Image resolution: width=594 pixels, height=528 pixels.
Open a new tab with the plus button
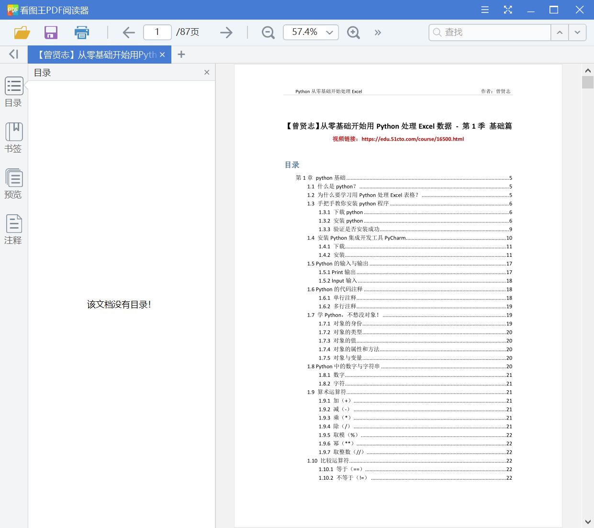(x=181, y=54)
